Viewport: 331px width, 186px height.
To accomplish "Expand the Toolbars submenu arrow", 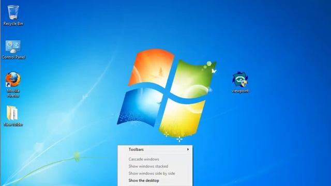I will coord(188,149).
